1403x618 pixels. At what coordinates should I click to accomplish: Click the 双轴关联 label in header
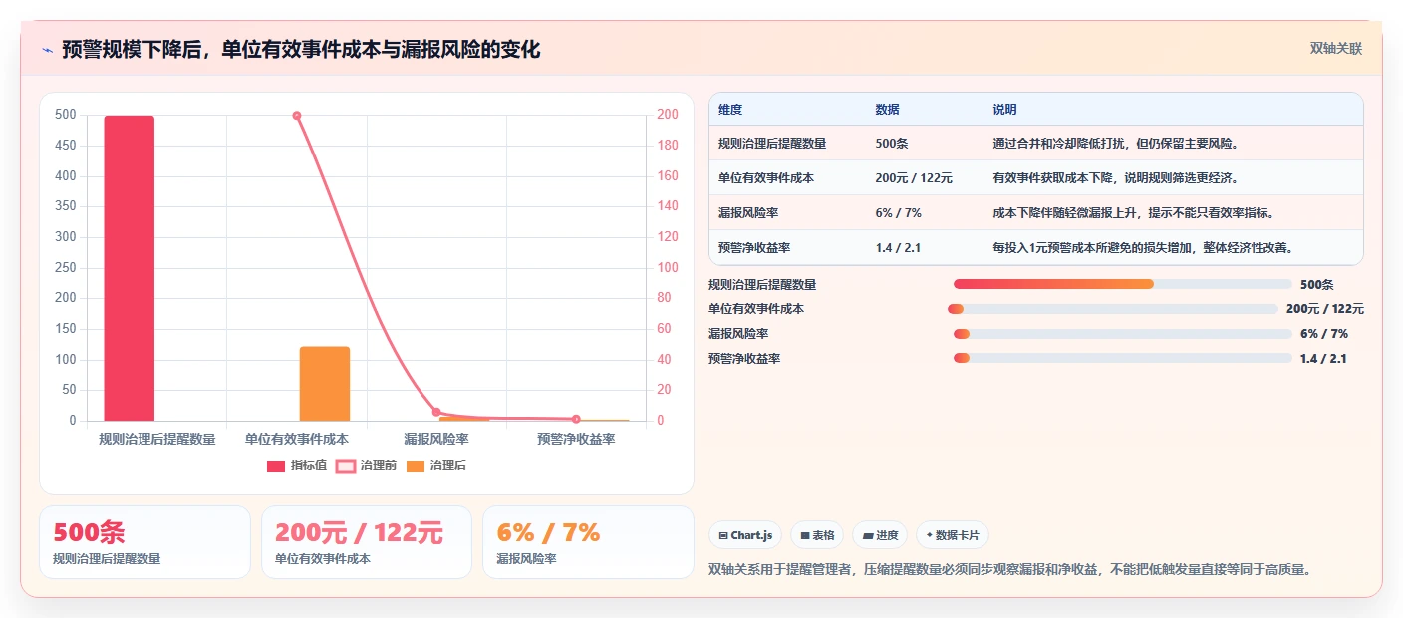click(1335, 48)
